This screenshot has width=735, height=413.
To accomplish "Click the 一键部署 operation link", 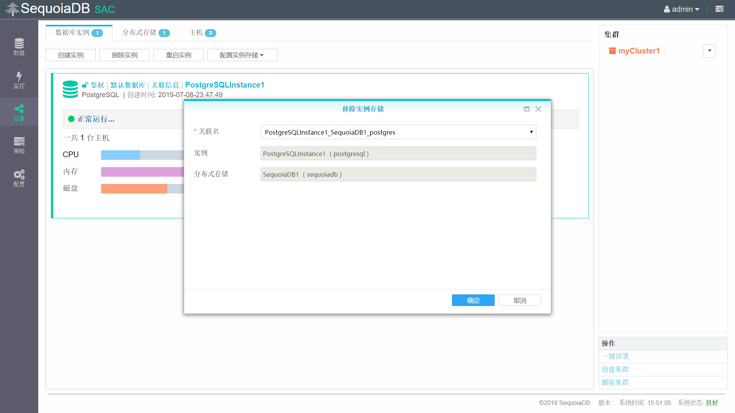I will click(x=615, y=356).
